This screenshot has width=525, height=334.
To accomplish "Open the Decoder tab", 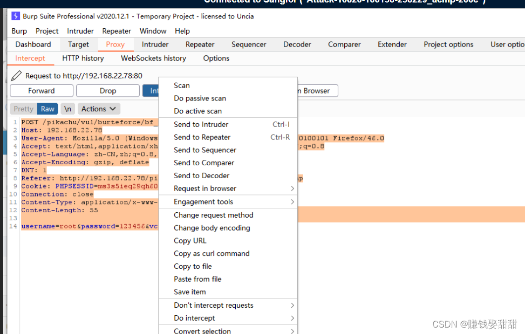I will coord(297,45).
